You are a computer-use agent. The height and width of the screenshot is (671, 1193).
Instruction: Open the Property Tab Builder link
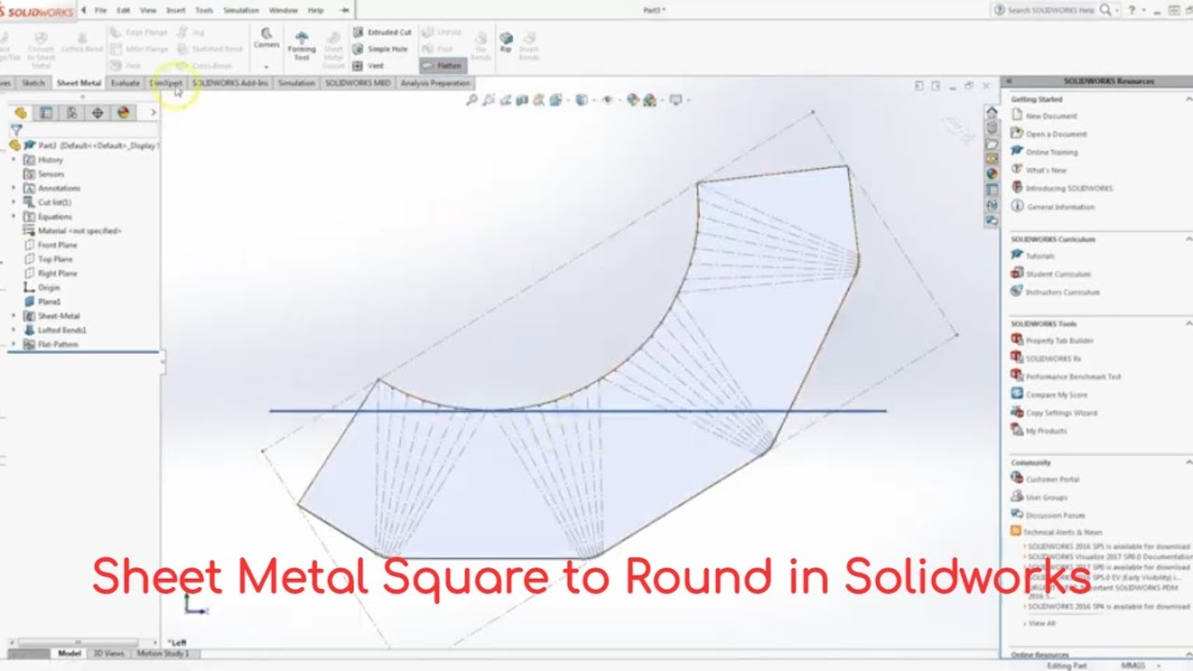1060,341
